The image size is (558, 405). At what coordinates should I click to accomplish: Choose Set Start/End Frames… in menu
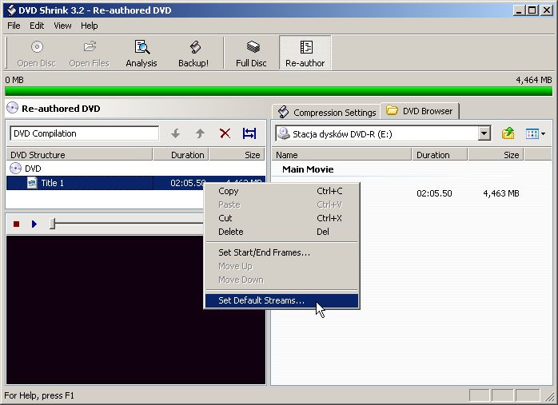[281, 252]
